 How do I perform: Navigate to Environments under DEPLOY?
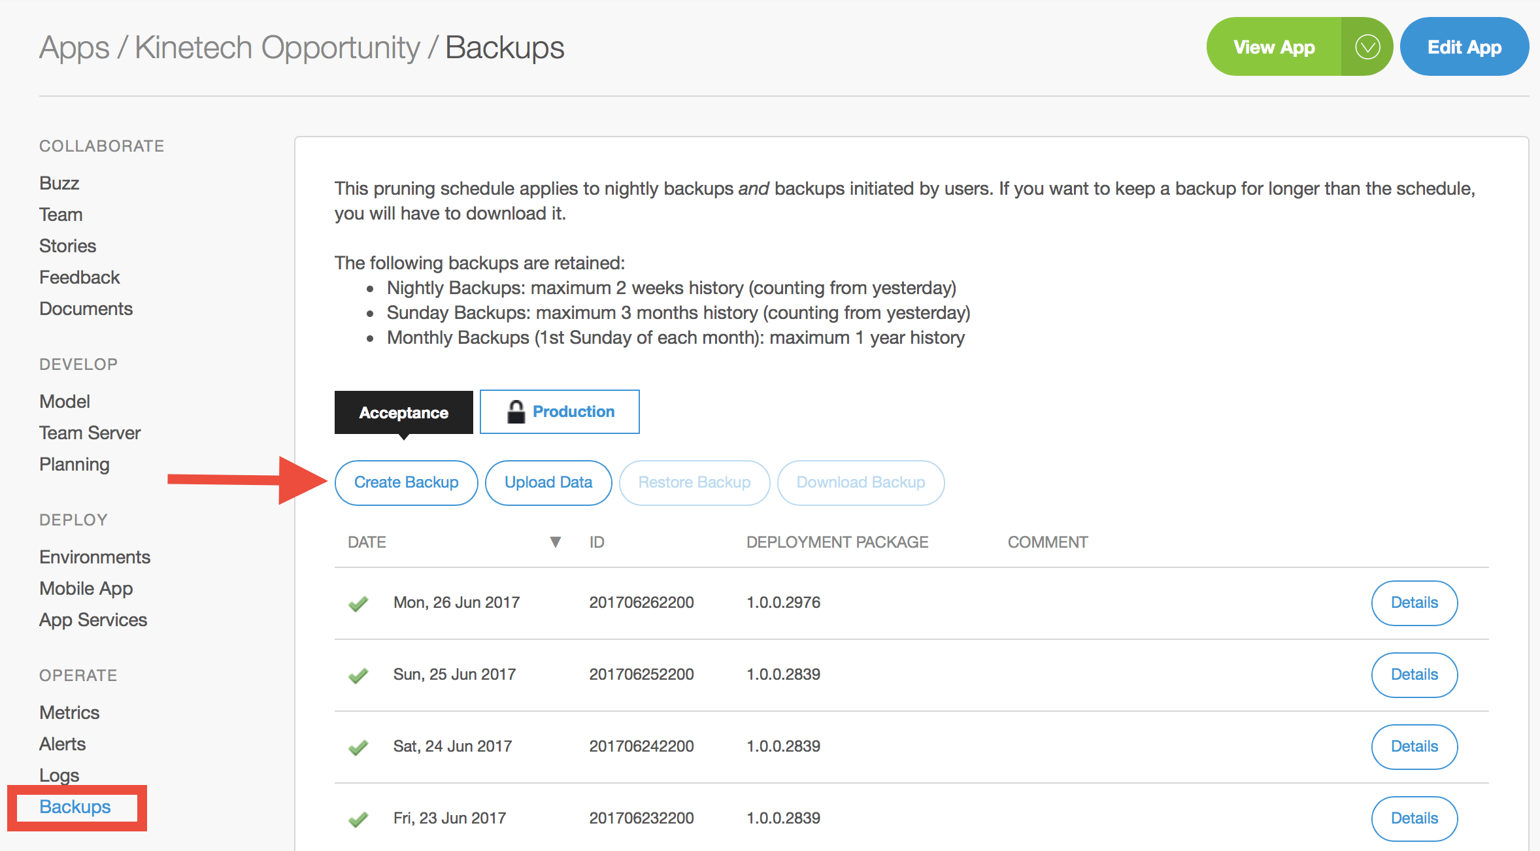[x=95, y=557]
